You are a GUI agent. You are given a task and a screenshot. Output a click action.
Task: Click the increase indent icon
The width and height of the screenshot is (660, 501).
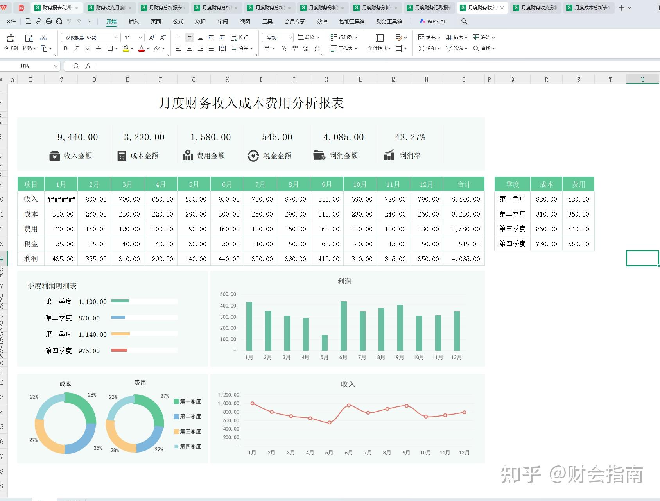click(222, 38)
